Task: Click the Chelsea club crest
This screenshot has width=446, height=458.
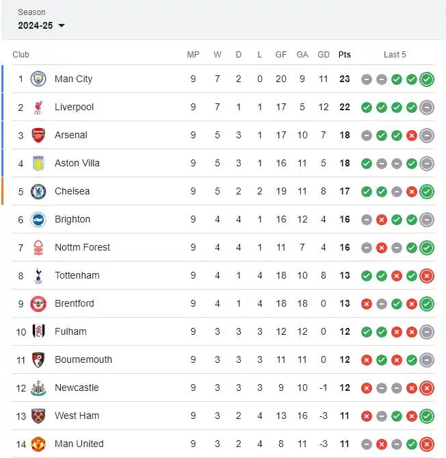Action: point(38,191)
